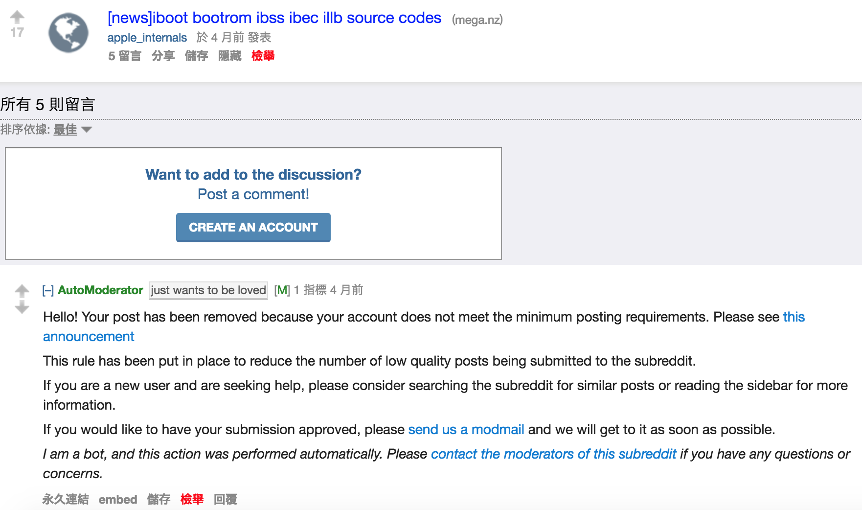862x510 pixels.
Task: Upvote the AutoModerator comment
Action: [22, 291]
